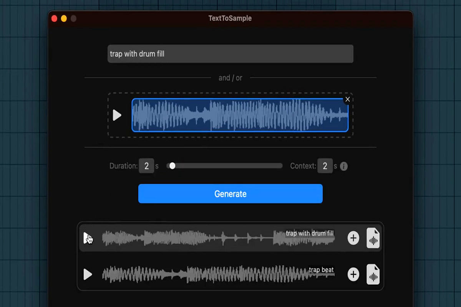The width and height of the screenshot is (461, 307).
Task: Play the "trap with drum fill" result
Action: tap(88, 238)
